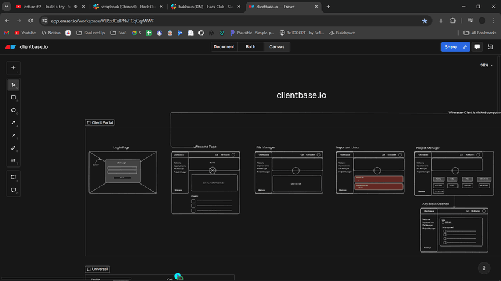Open the Chrome three-dot menu
This screenshot has width=501, height=281.
click(x=494, y=21)
